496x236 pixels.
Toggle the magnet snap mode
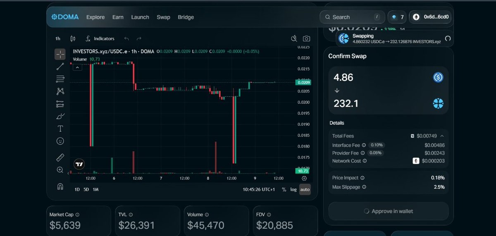[60, 186]
